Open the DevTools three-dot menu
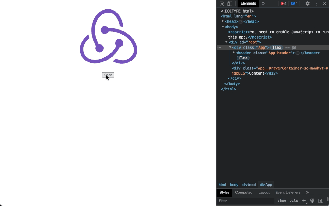Image resolution: width=329 pixels, height=206 pixels. (316, 4)
